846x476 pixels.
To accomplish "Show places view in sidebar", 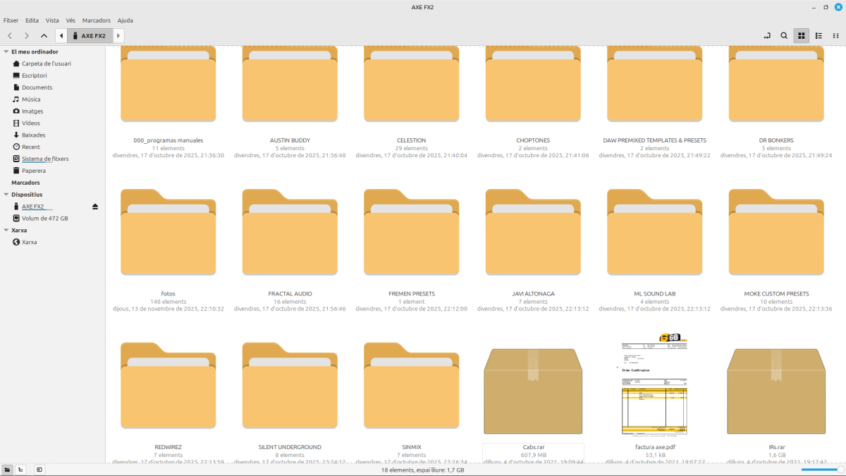I will (x=7, y=470).
